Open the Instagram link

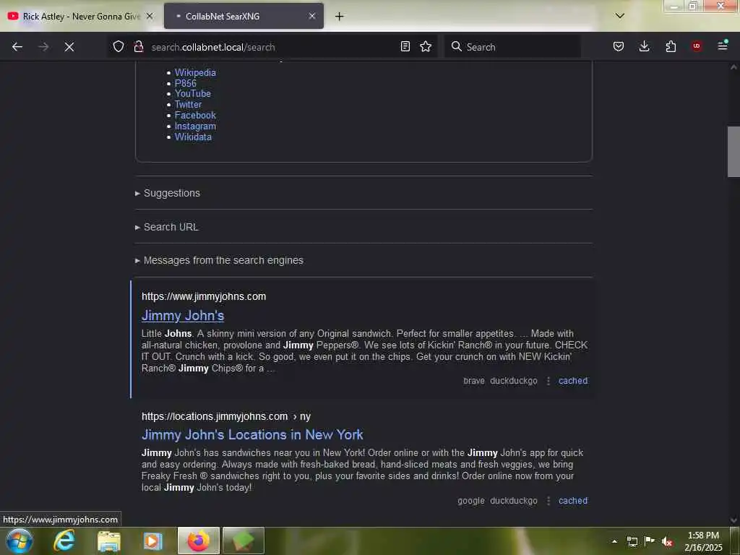pyautogui.click(x=195, y=126)
